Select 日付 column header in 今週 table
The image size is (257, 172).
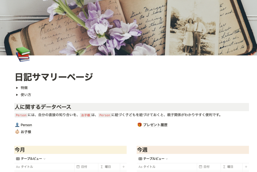[x=209, y=167]
